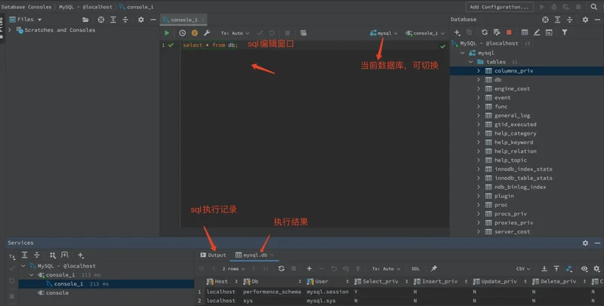Open CSV export format dropdown

(x=522, y=268)
